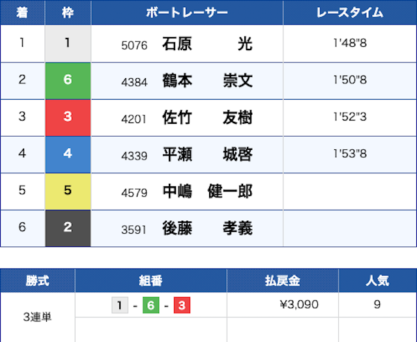Click the small 1 box in the 3連単 combination
The height and width of the screenshot is (342, 417).
pyautogui.click(x=120, y=305)
